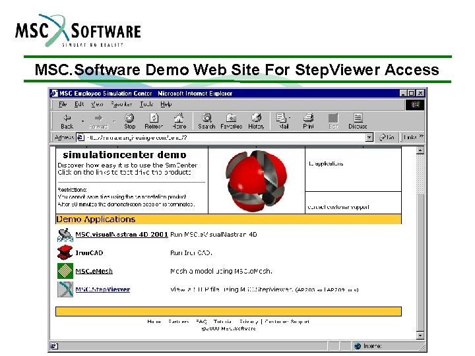Click the footer Partners link
Screen dimensions: 475x356
[x=178, y=322]
